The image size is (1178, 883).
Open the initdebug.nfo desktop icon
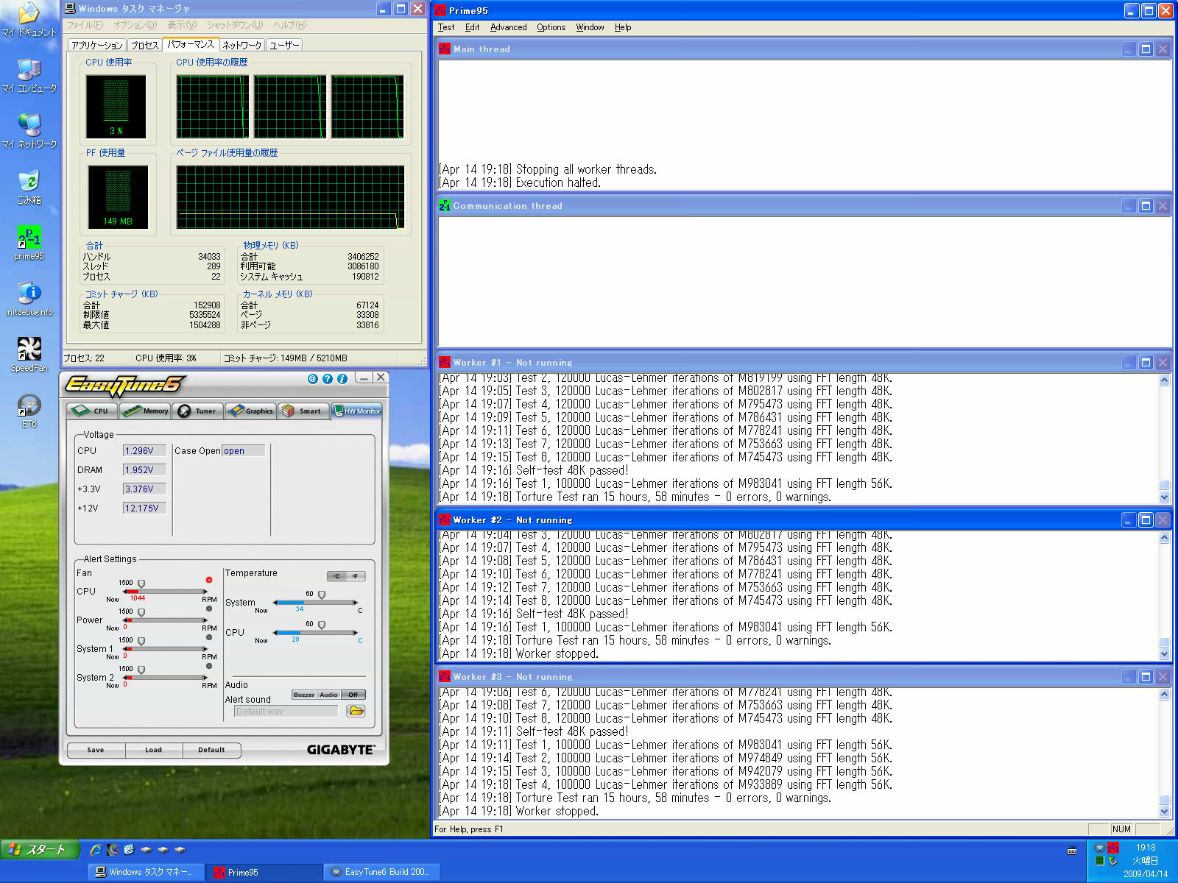(x=29, y=299)
